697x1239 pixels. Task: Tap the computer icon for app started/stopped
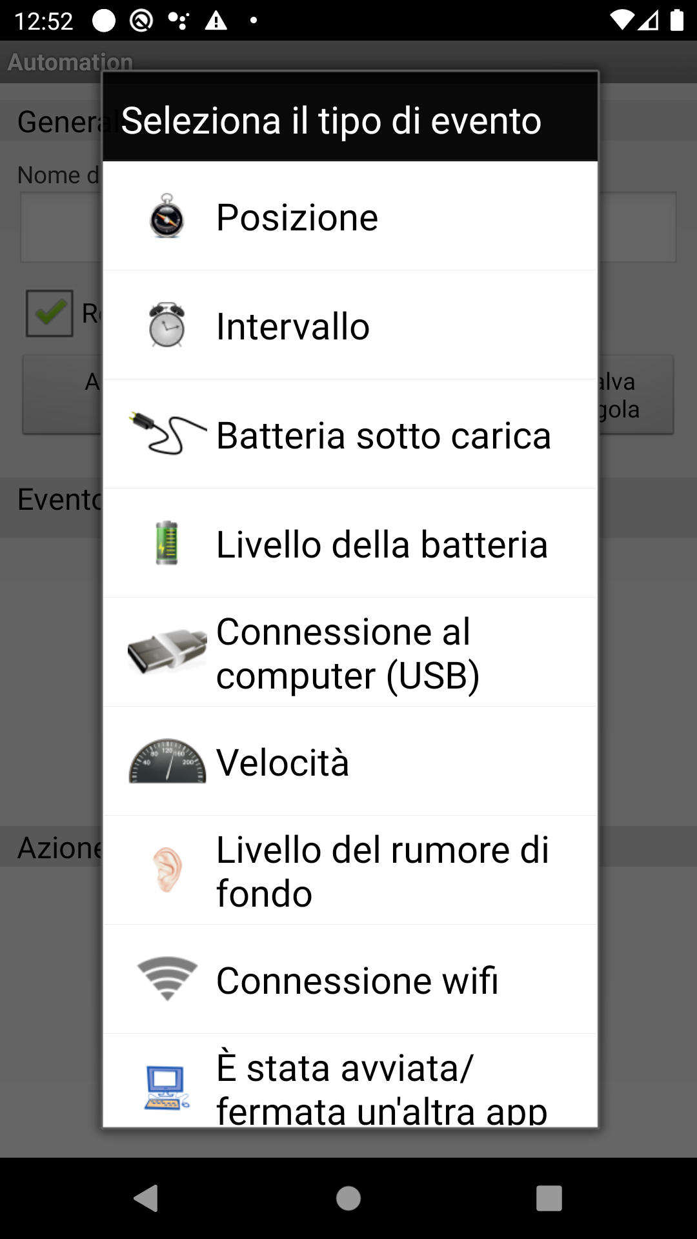(x=167, y=1088)
